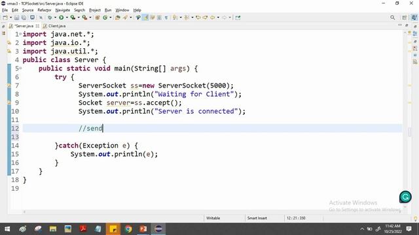419x235 pixels.
Task: Collapse the imports fold on line 1
Action: tap(20, 34)
